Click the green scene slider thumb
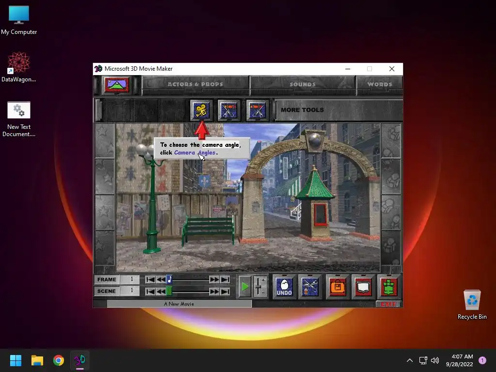Viewport: 496px width, 372px height. click(x=169, y=291)
